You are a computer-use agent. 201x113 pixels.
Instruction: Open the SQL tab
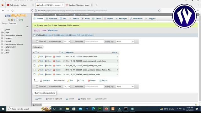pyautogui.click(x=63, y=19)
